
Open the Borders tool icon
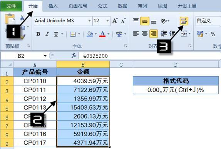coord(73,34)
